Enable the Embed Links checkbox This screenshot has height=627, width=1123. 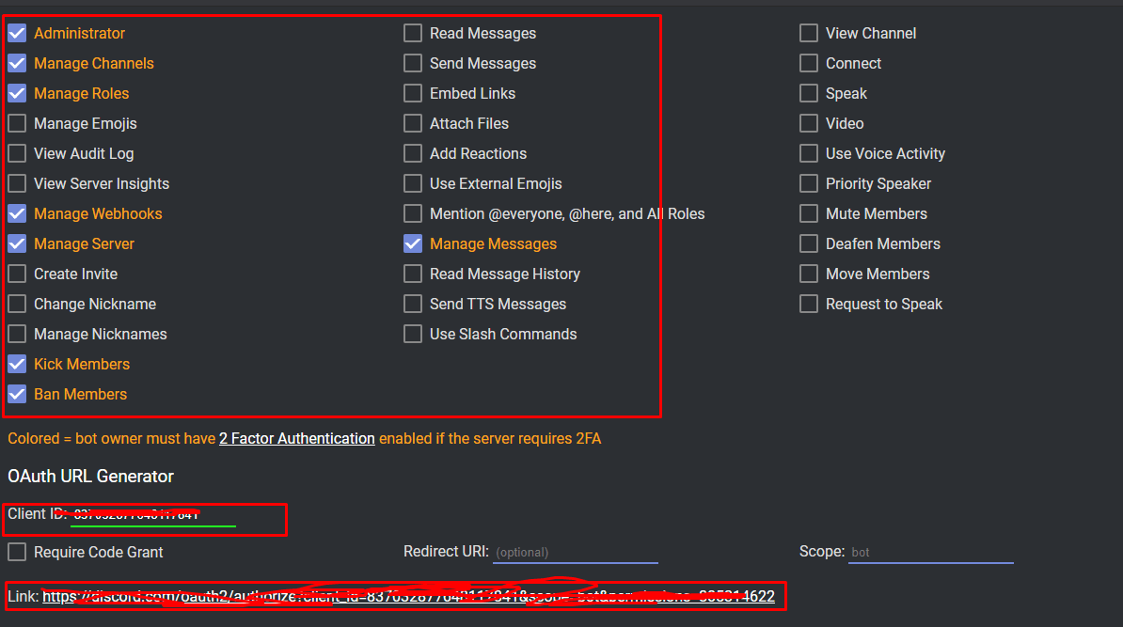coord(413,93)
